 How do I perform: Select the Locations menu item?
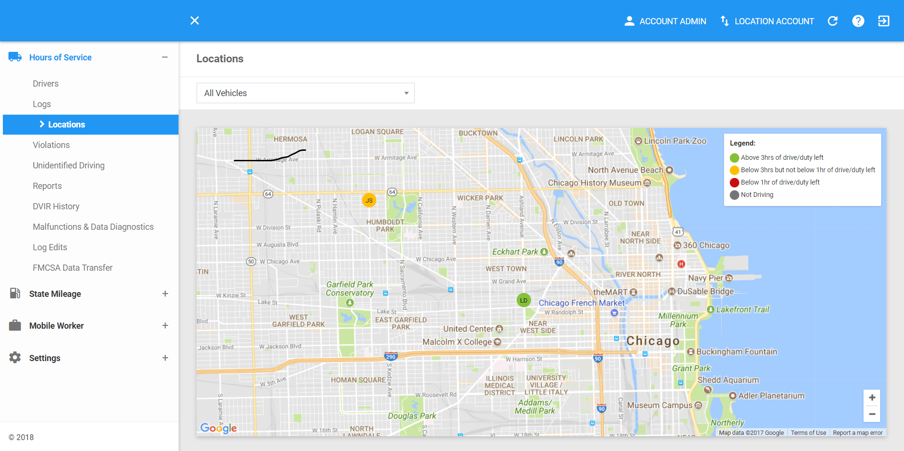(90, 125)
